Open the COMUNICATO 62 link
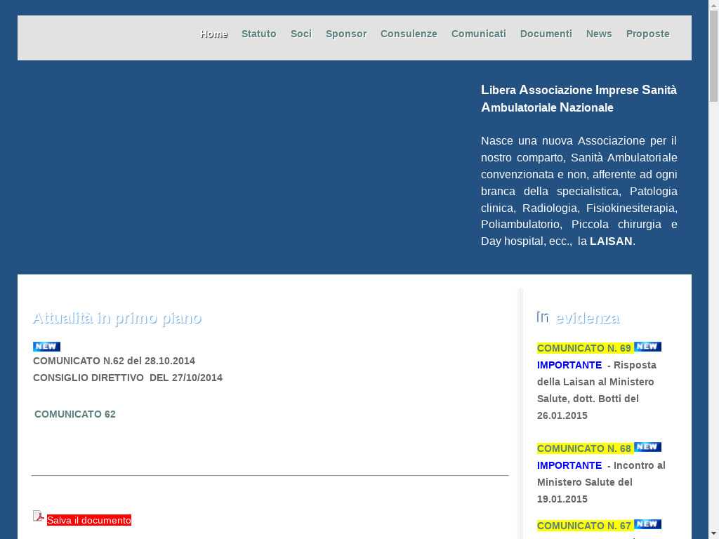 (75, 414)
